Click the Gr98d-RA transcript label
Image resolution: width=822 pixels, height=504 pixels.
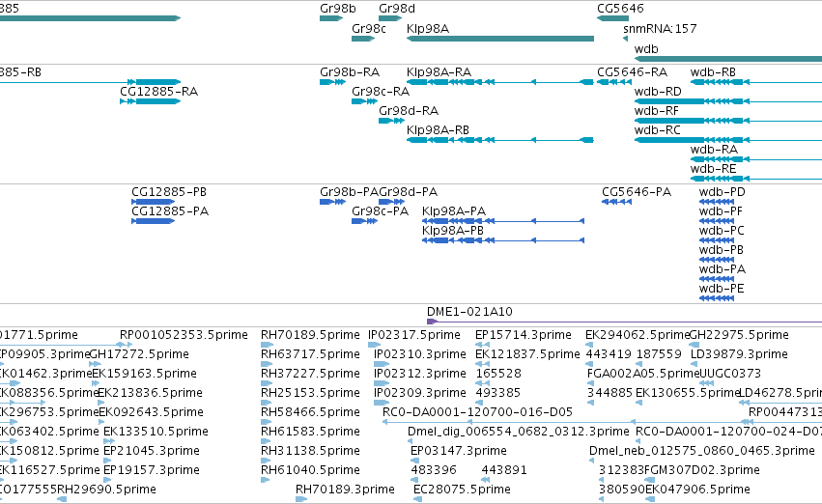(409, 111)
